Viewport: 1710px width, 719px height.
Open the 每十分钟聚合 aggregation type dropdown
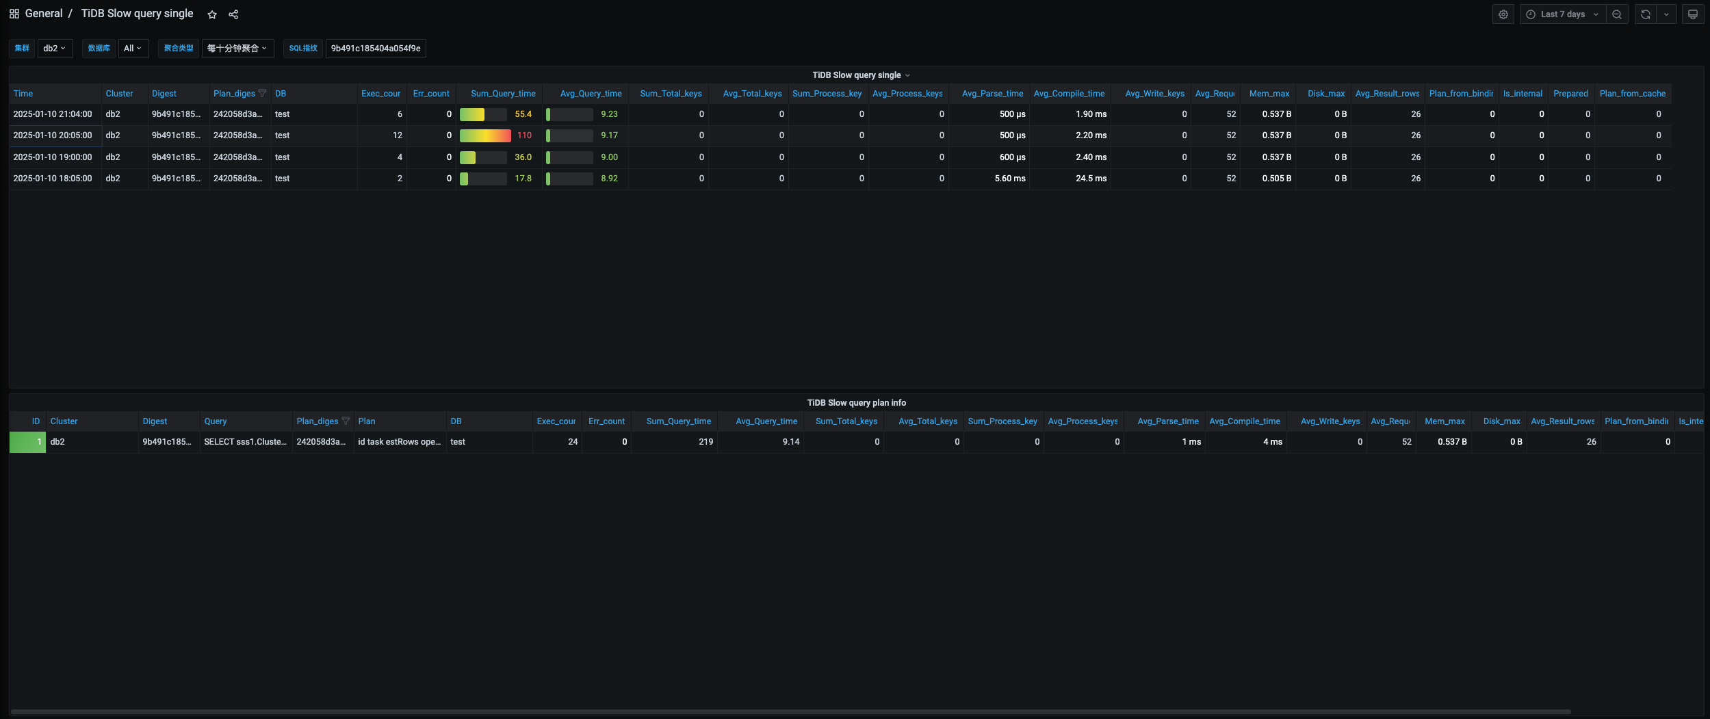point(237,49)
